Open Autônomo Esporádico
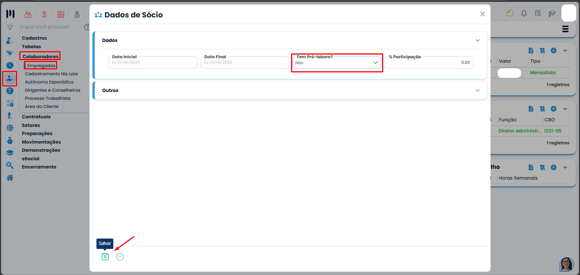This screenshot has height=275, width=580. pyautogui.click(x=49, y=82)
